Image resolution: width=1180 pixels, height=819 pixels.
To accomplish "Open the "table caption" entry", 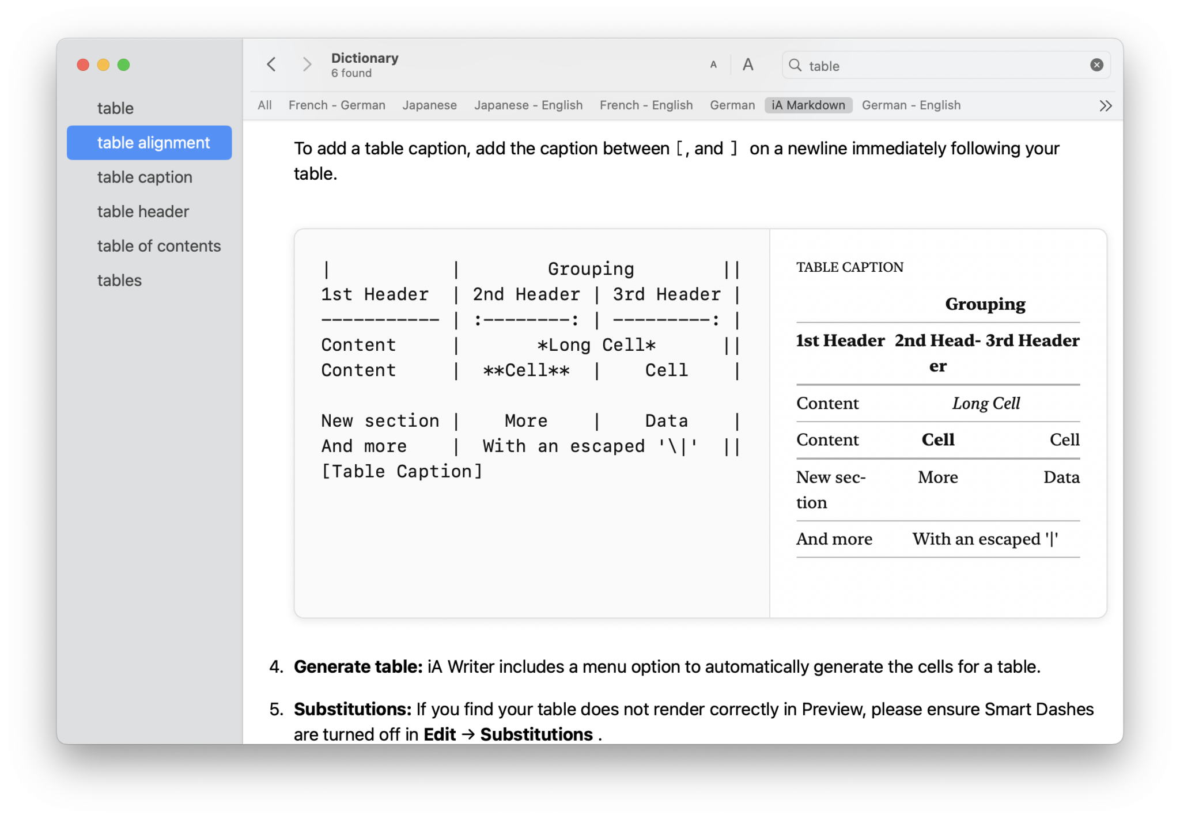I will [145, 177].
